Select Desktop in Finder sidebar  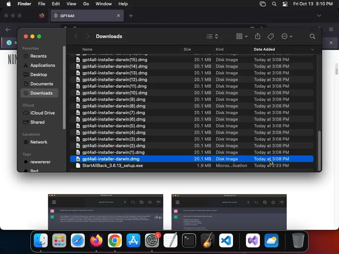coord(39,75)
